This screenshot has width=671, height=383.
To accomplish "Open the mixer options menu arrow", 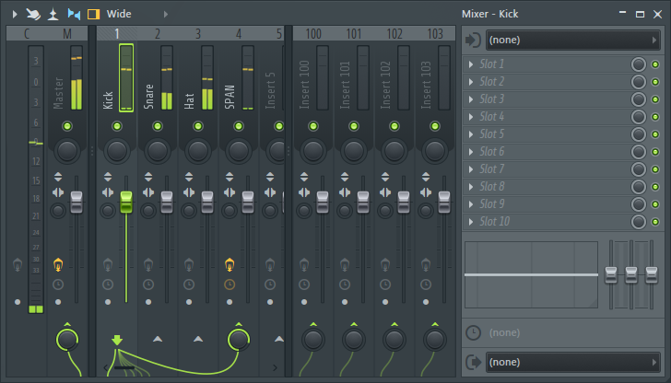I will point(15,14).
